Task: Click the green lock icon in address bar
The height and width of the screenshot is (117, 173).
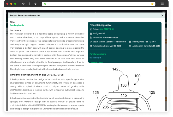Action: (45, 4)
